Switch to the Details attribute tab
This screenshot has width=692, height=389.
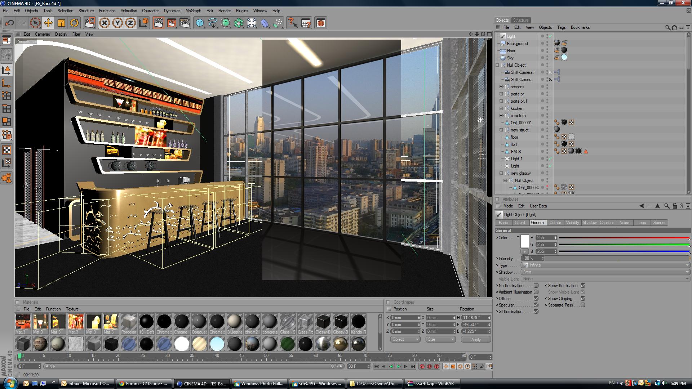555,223
